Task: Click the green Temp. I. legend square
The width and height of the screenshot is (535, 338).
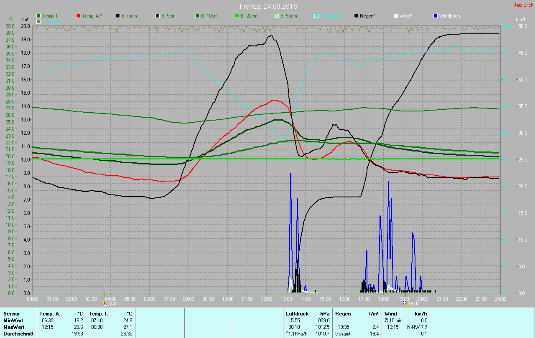Action: (38, 16)
